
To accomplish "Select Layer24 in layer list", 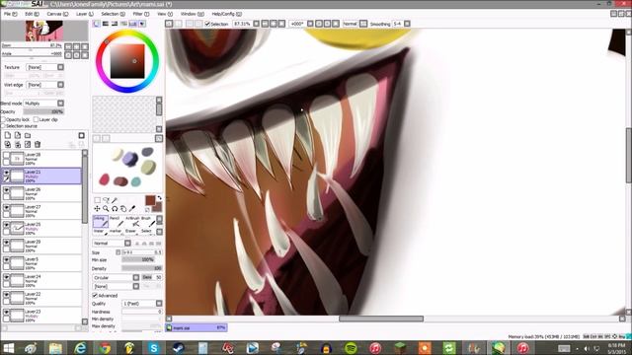I will tap(41, 280).
